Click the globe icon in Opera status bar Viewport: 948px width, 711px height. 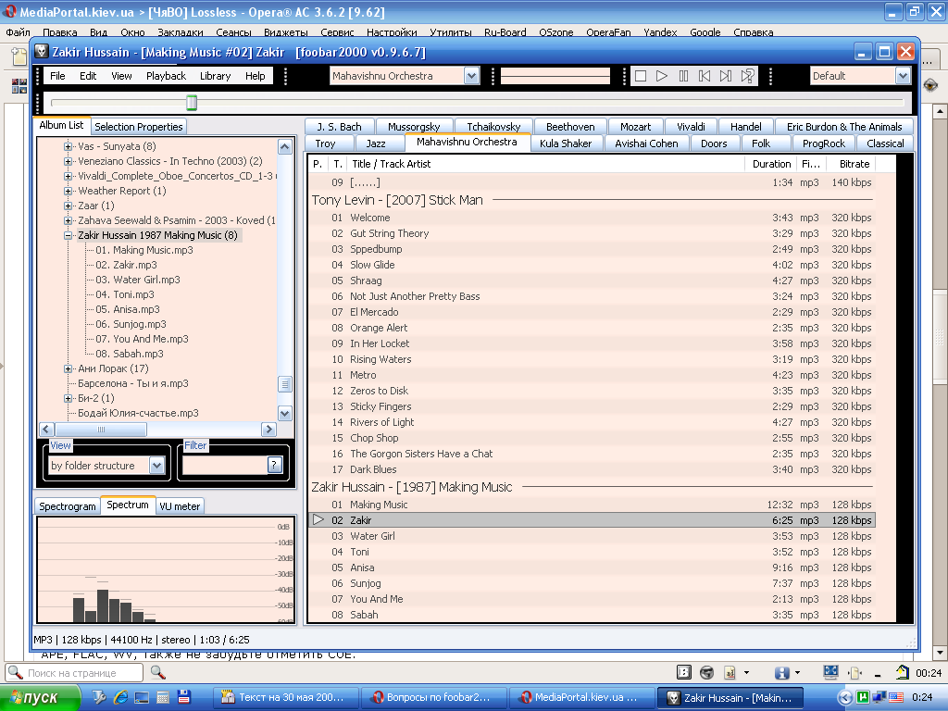(706, 672)
